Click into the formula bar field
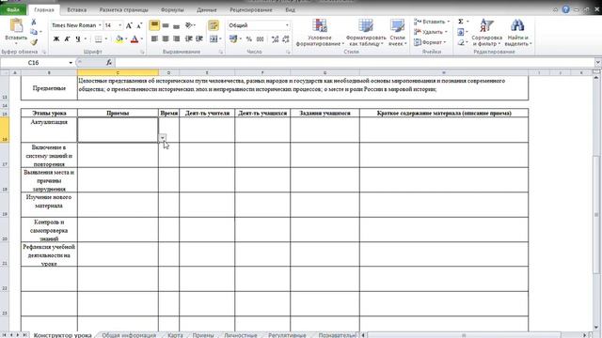The height and width of the screenshot is (338, 602). click(x=355, y=63)
